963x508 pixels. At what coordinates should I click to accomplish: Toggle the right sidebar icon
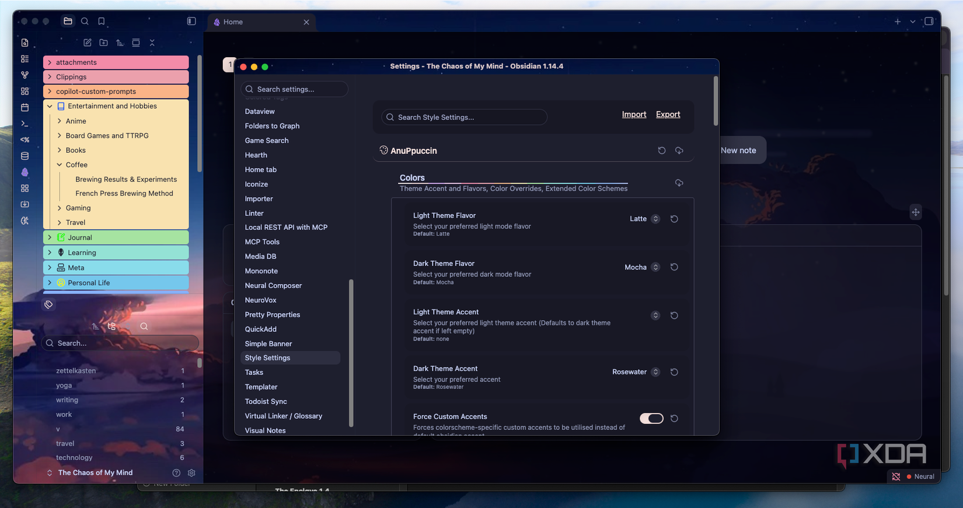tap(929, 22)
